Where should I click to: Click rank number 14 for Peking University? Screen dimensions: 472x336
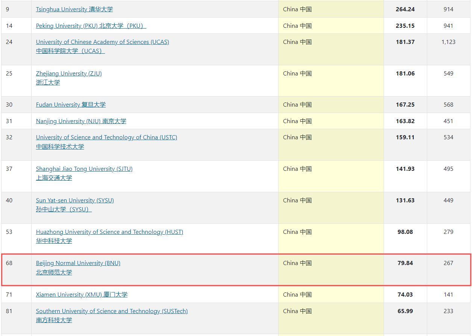pos(9,26)
